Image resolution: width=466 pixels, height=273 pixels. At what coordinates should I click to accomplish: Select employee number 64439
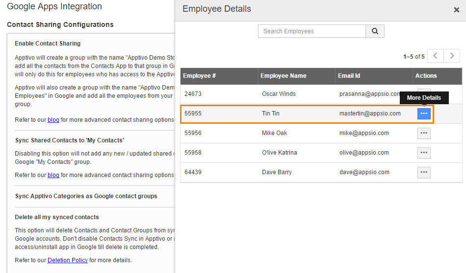point(193,172)
